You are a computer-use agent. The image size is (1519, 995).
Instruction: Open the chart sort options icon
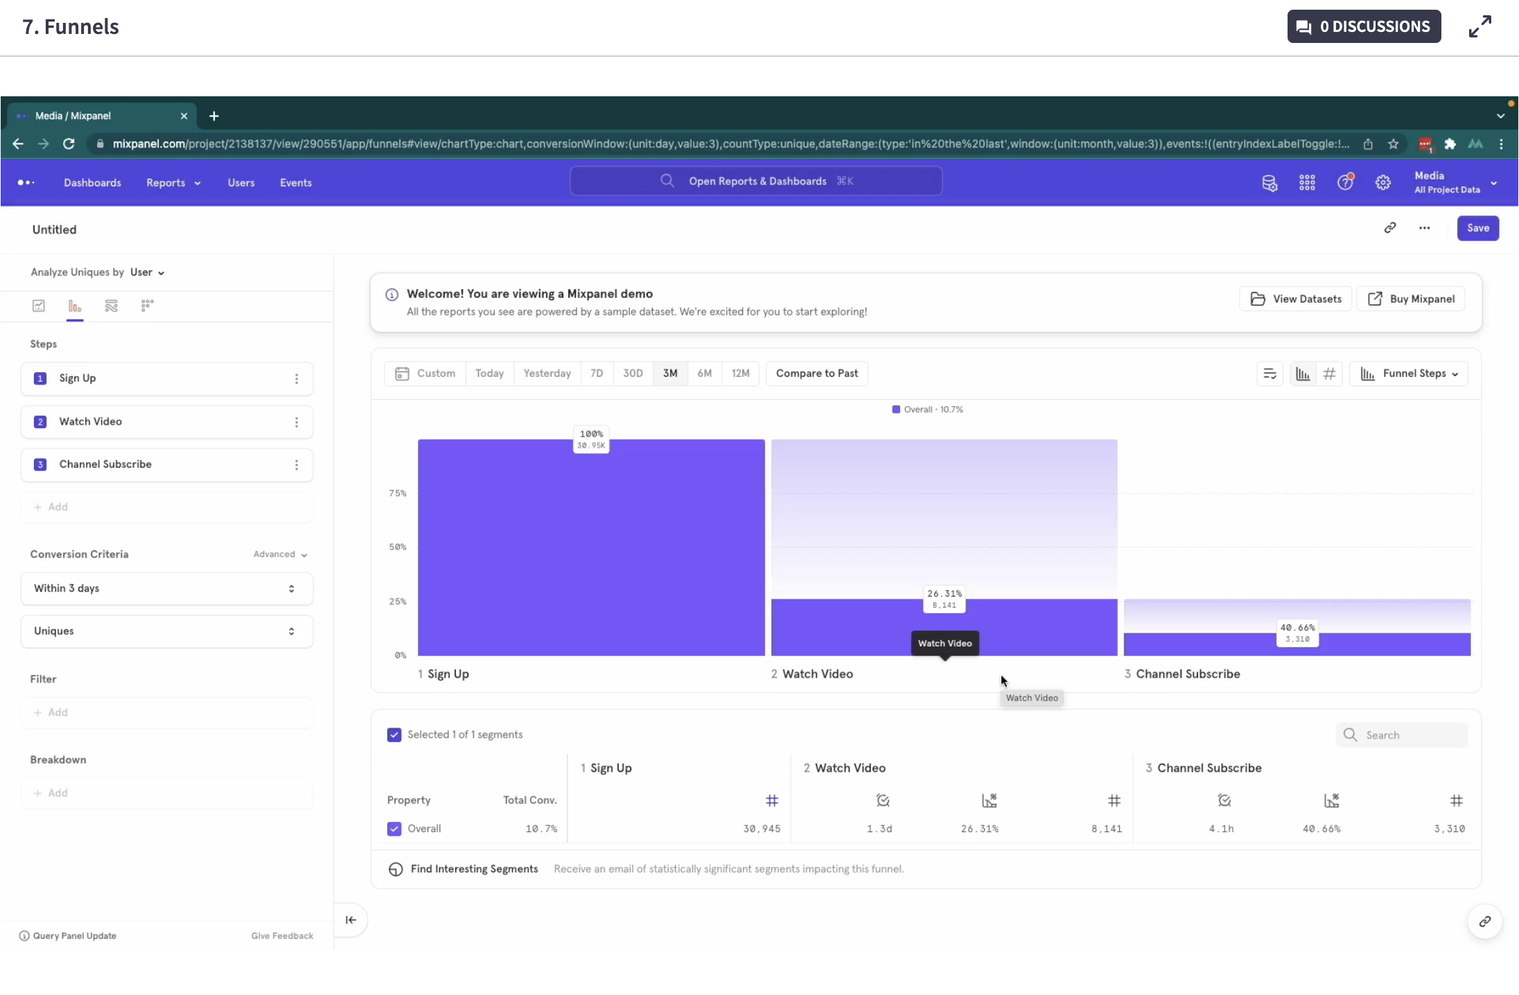tap(1270, 374)
